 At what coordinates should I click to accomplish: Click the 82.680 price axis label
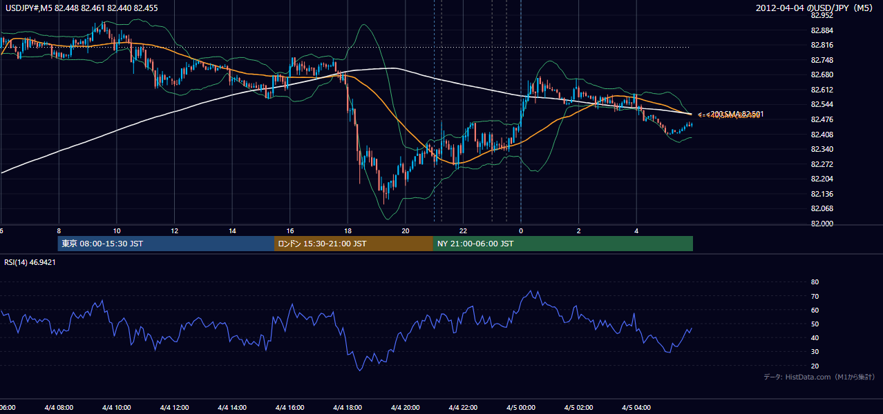click(x=822, y=75)
